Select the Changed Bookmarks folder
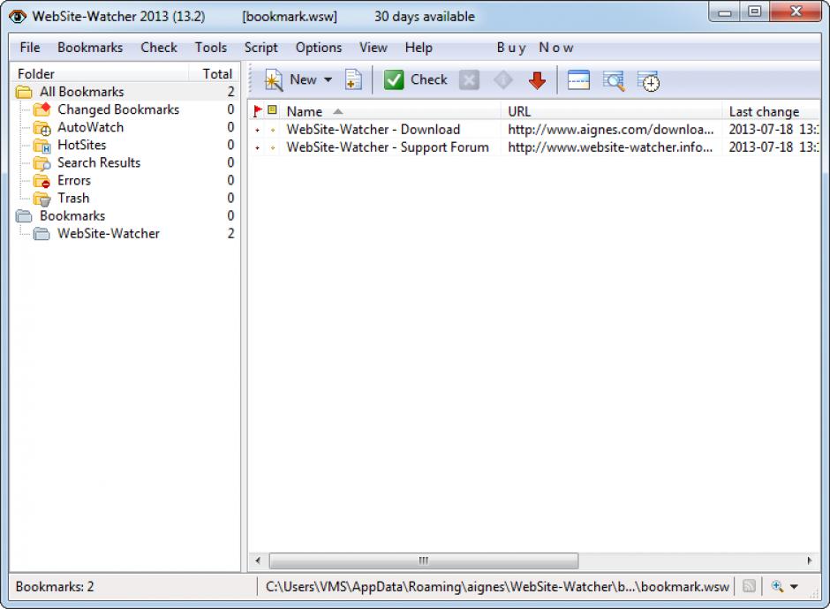The height and width of the screenshot is (609, 830). (x=118, y=109)
